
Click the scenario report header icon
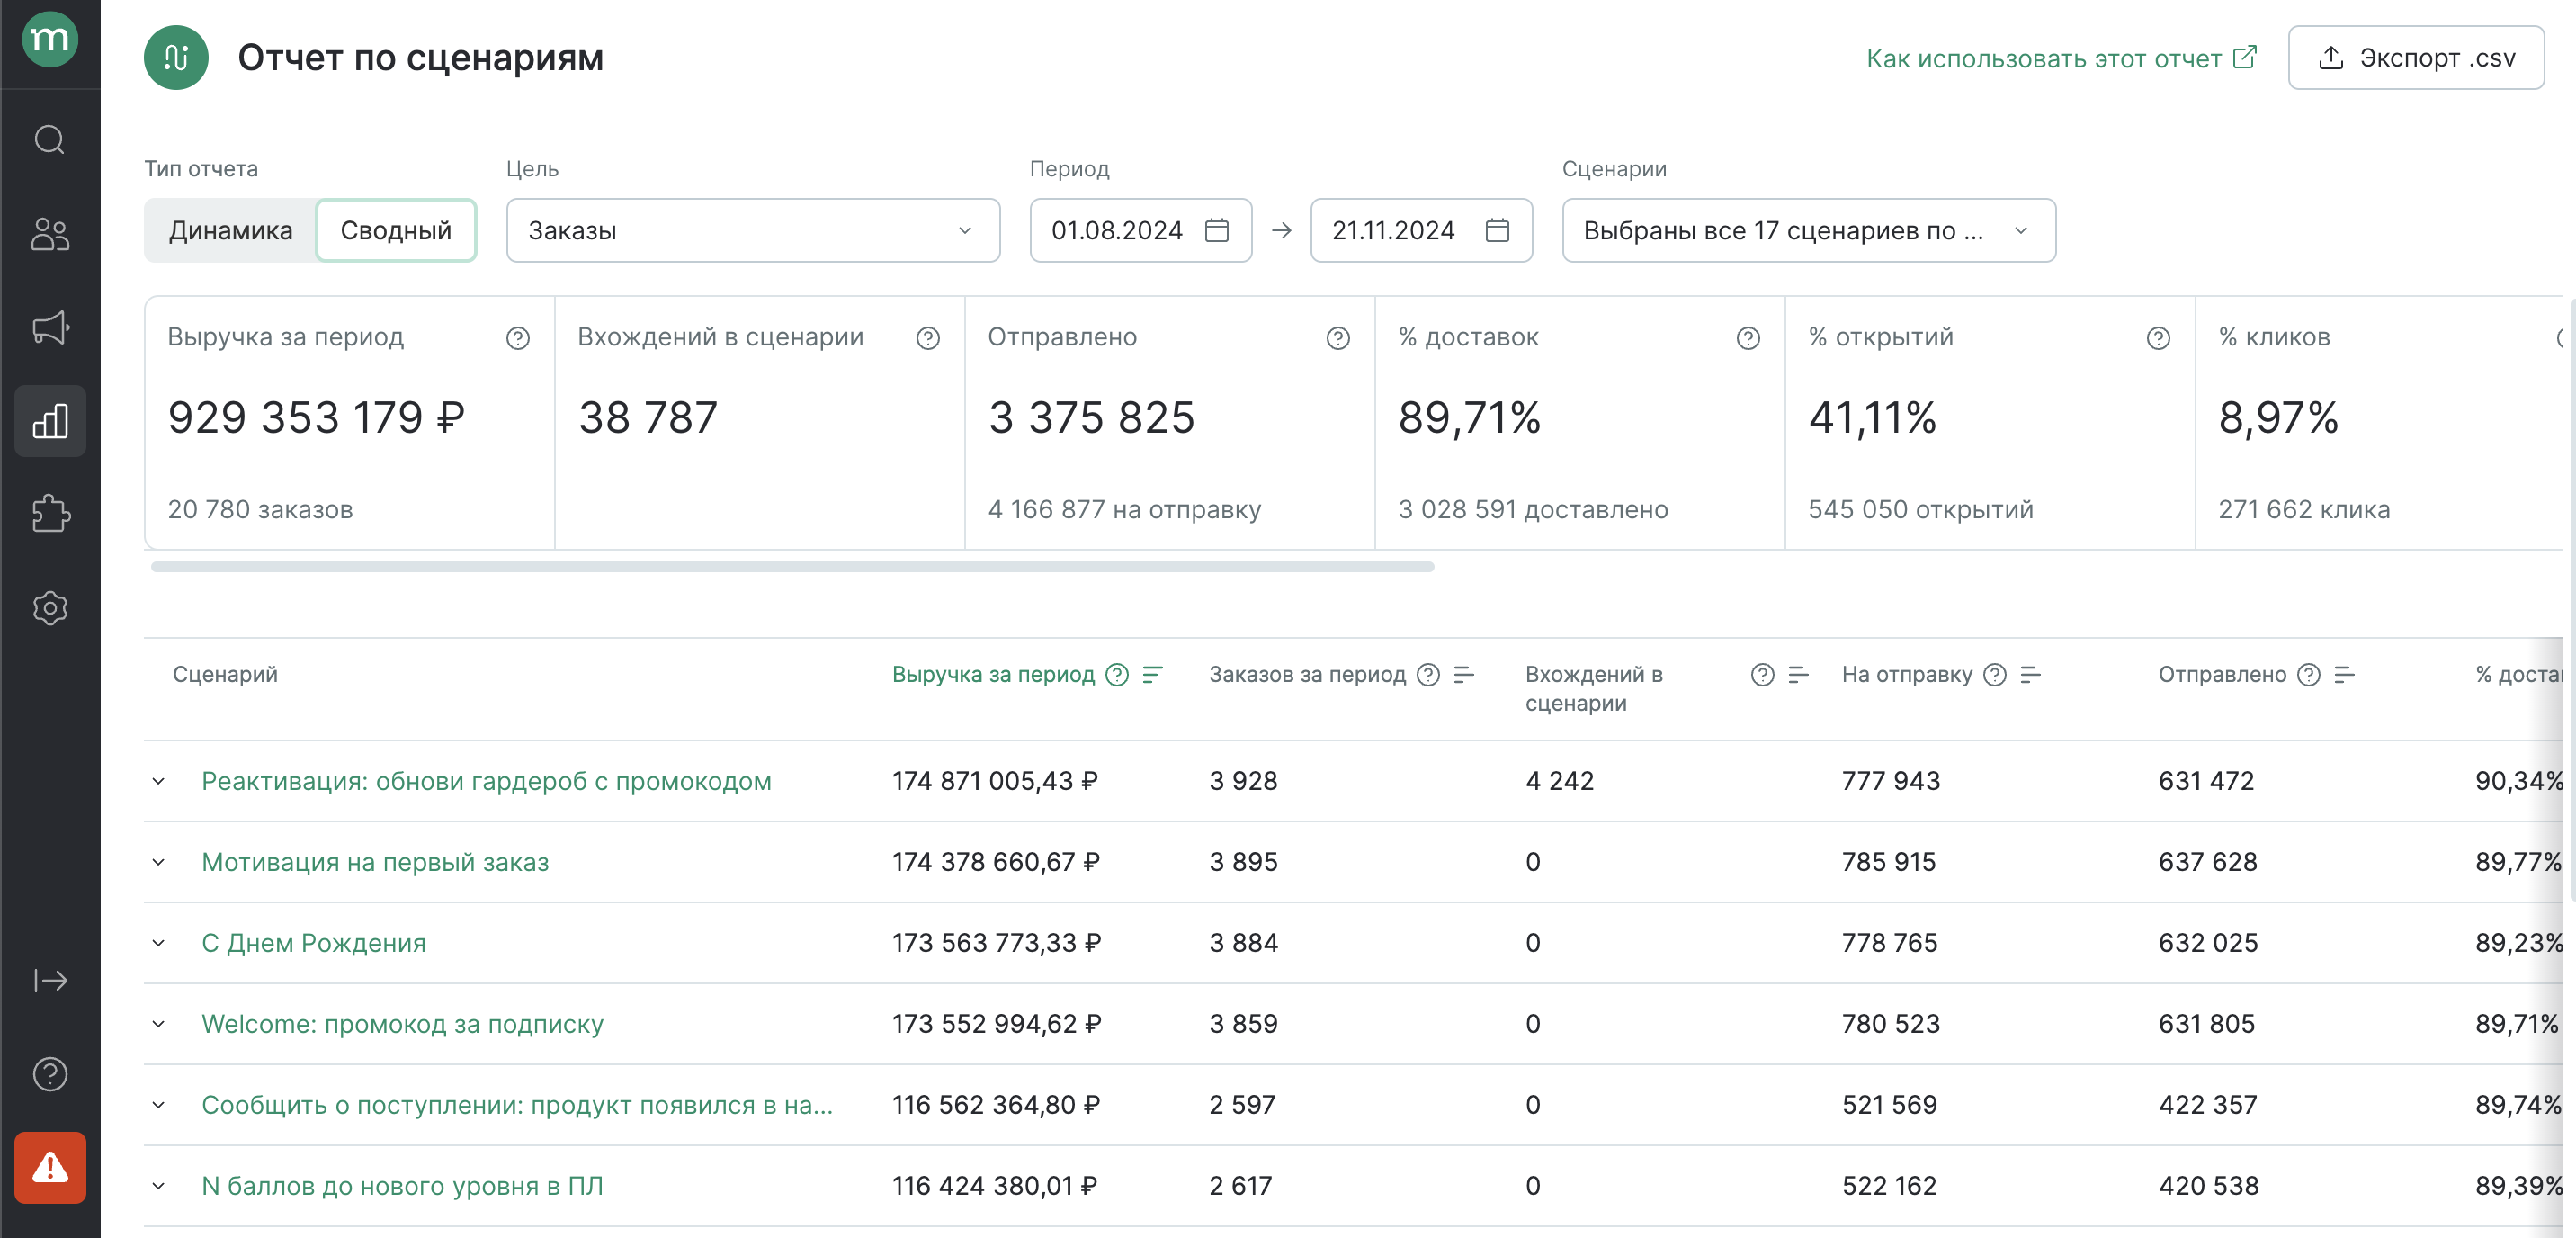pyautogui.click(x=176, y=58)
